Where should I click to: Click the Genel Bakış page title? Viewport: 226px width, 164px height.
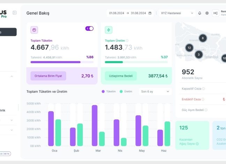(x=38, y=13)
